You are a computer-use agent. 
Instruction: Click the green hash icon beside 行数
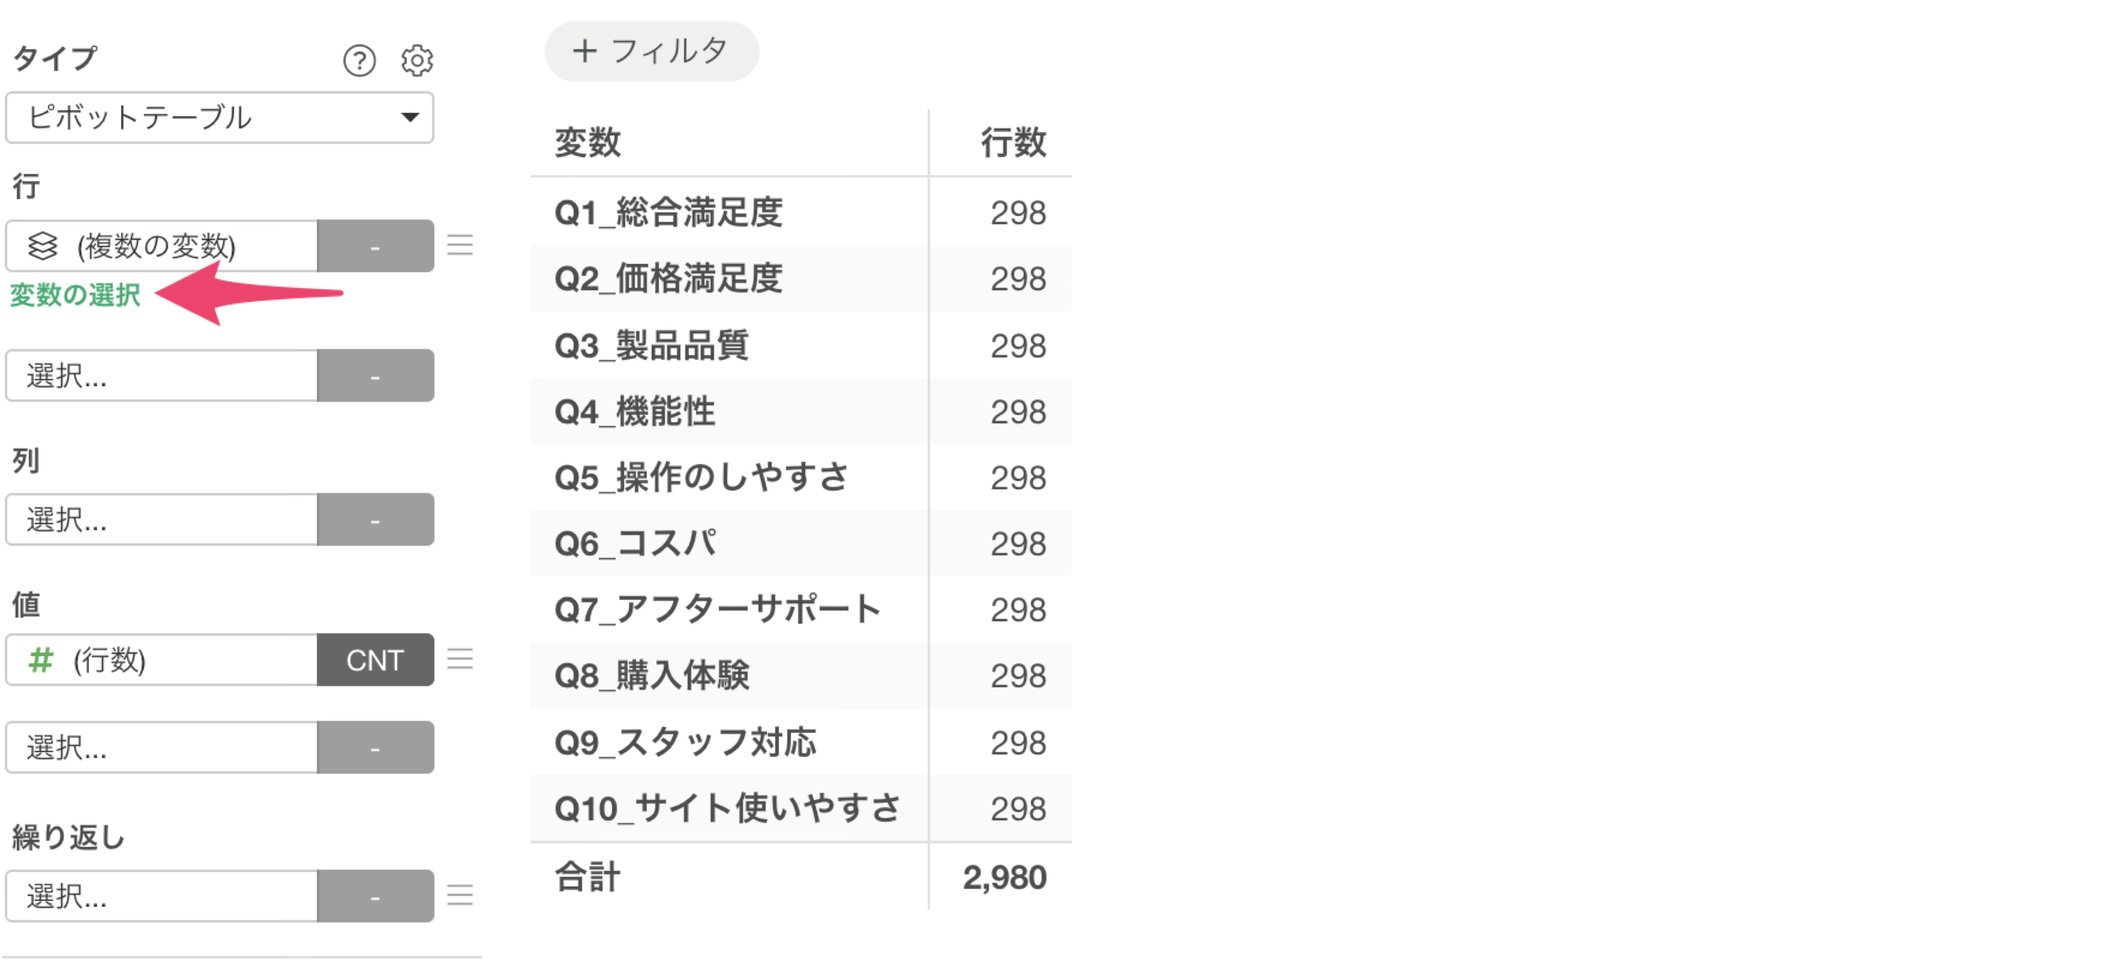point(41,659)
